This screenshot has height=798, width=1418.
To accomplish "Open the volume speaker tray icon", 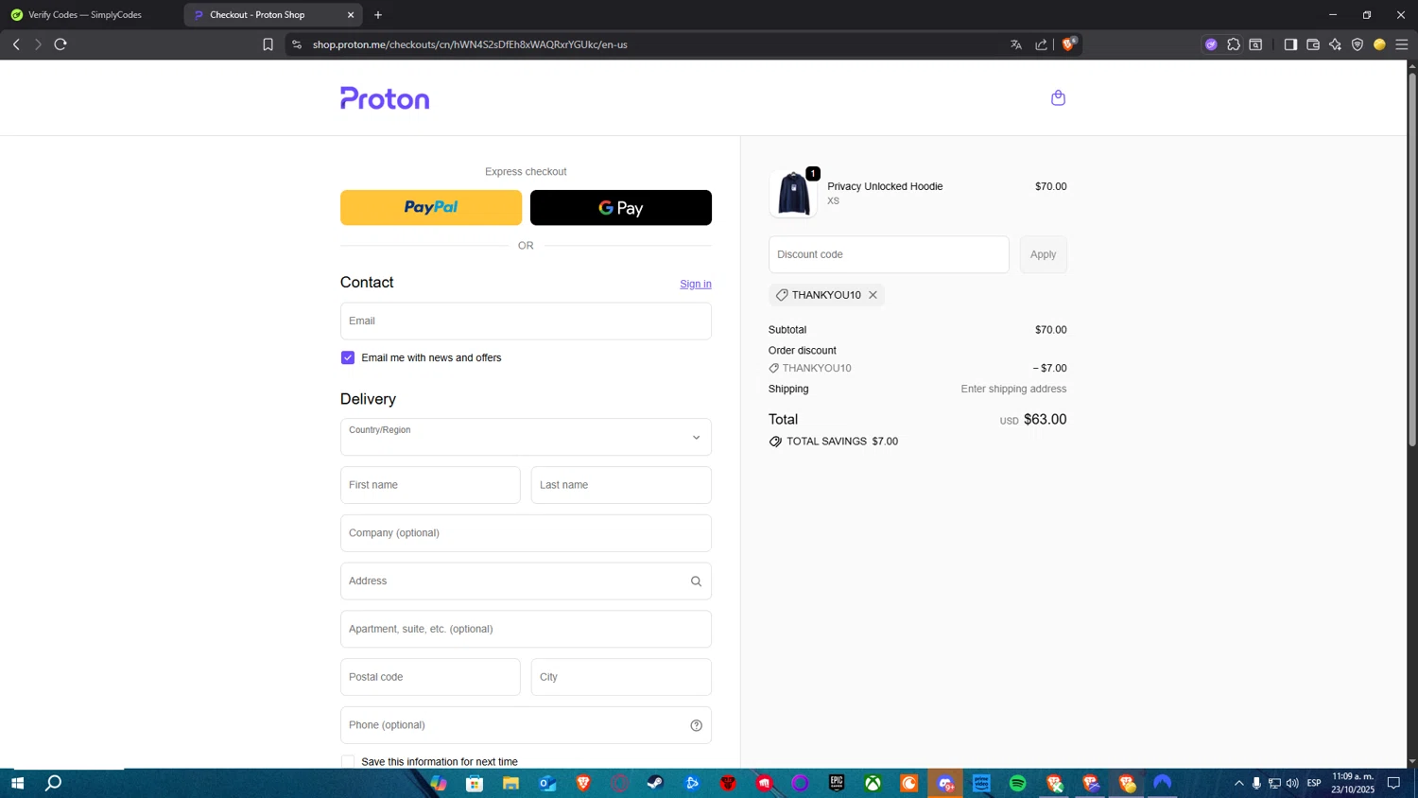I will point(1292,783).
